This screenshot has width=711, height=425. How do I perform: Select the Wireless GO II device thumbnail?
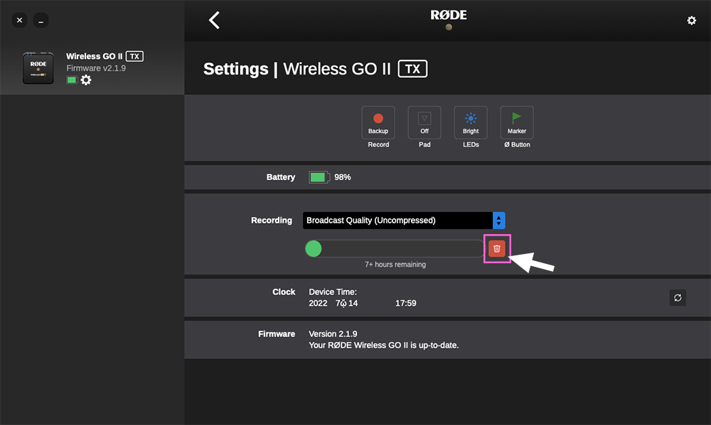(38, 68)
